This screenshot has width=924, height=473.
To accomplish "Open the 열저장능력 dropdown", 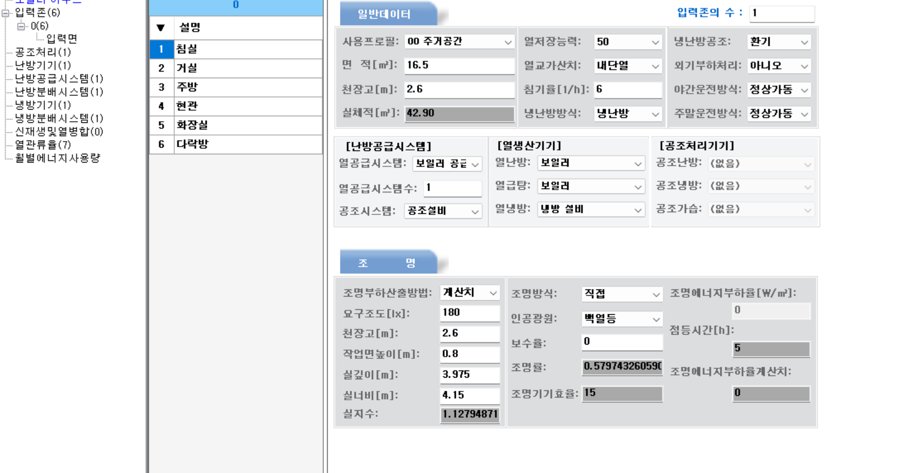I will tap(655, 42).
